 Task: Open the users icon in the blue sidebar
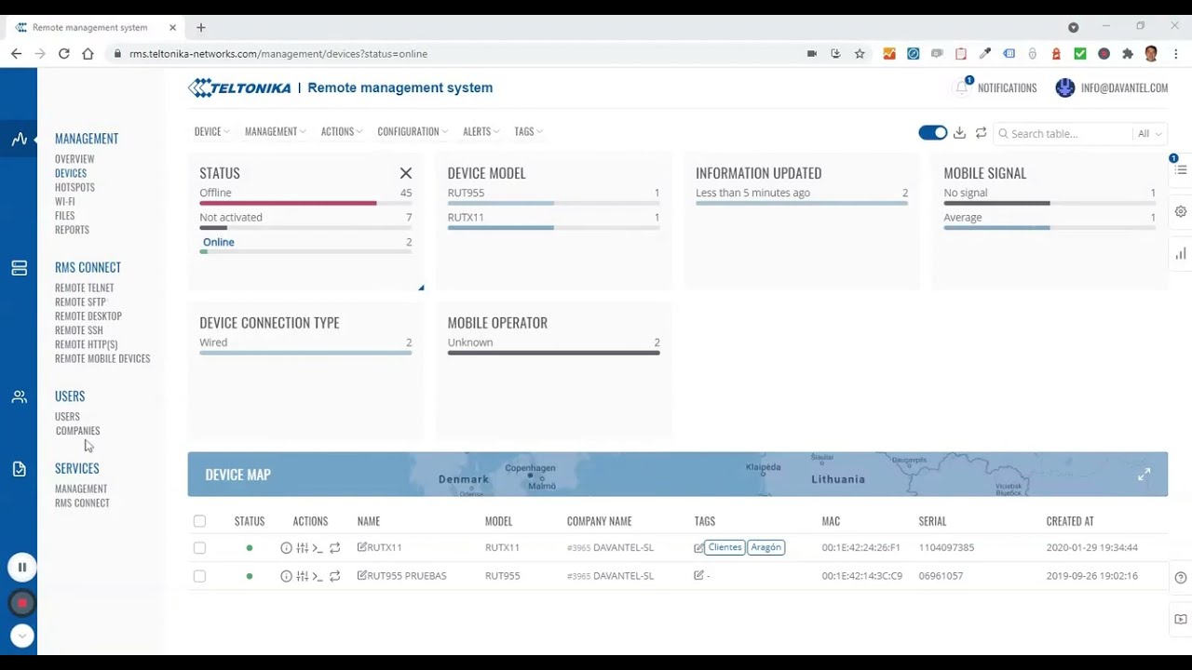[19, 397]
